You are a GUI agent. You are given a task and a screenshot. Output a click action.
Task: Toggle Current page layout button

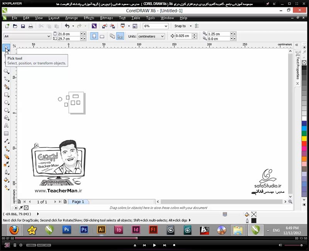point(120,36)
